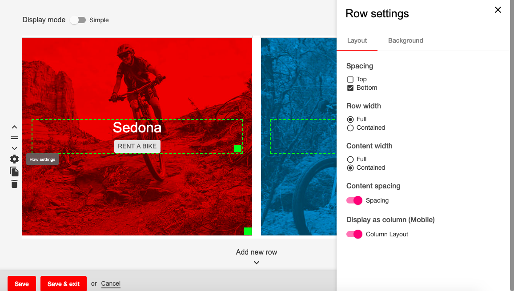Switch to the Background tab
The height and width of the screenshot is (291, 514).
tap(406, 40)
